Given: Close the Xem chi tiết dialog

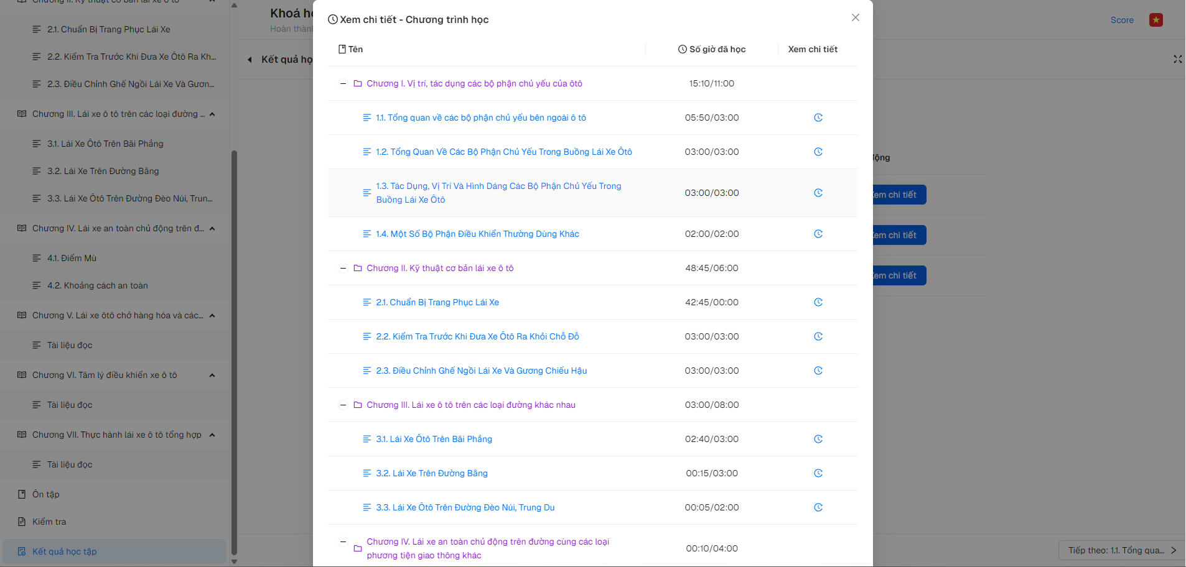Looking at the screenshot, I should tap(855, 17).
